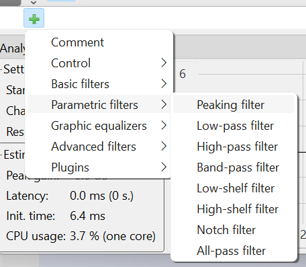Expand the Plugins submenu
Image resolution: width=306 pixels, height=267 pixels.
(x=99, y=167)
